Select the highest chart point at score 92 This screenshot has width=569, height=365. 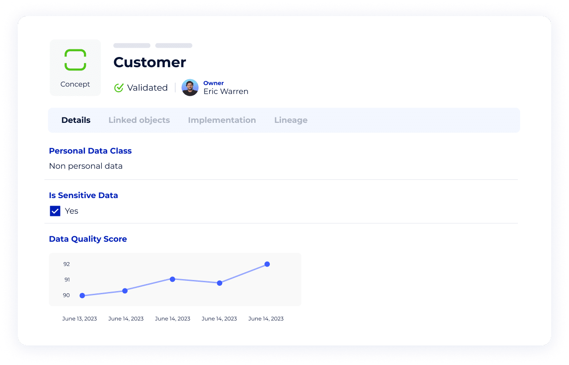point(267,264)
